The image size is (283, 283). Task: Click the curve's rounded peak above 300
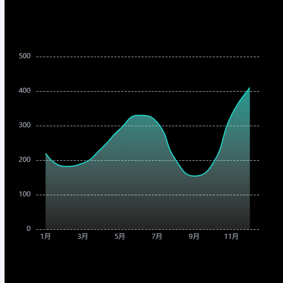click(140, 115)
